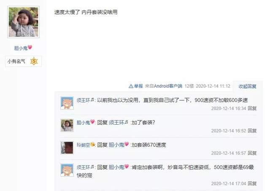Click mentioned 须王环 link in second reply
The image size is (270, 191).
coord(116,123)
